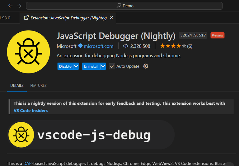This screenshot has width=239, height=166.
Task: Click the large yellow bug extension logo
Action: click(28, 52)
